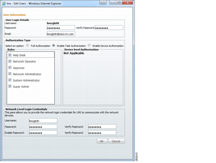Uncheck the Super Admin role
The image size is (216, 163).
(x=10, y=86)
